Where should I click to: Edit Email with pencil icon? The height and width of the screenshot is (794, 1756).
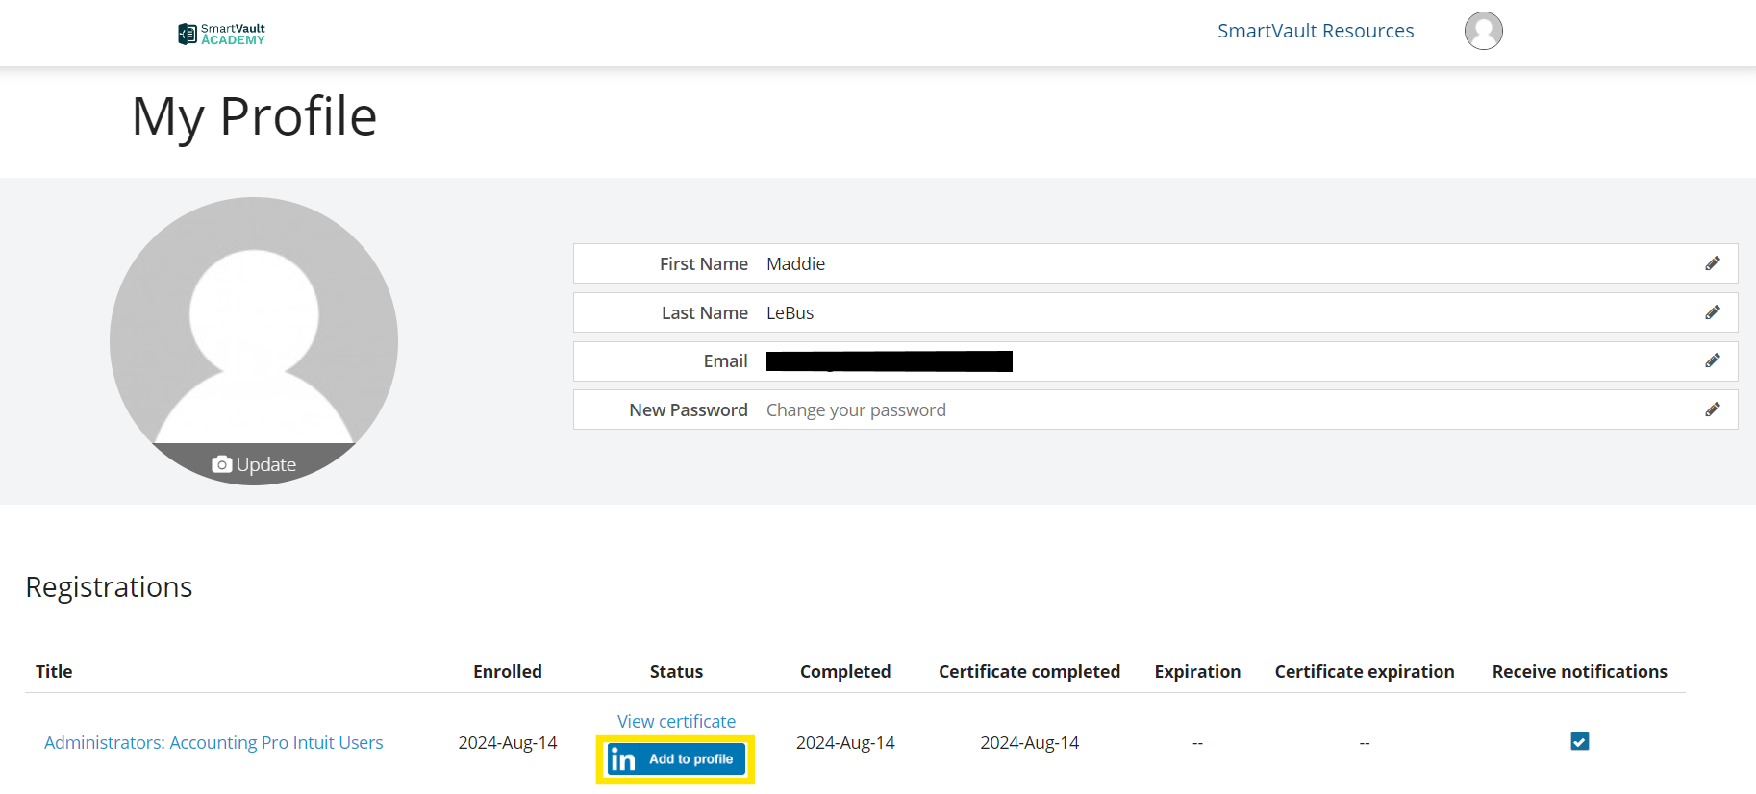coord(1713,360)
